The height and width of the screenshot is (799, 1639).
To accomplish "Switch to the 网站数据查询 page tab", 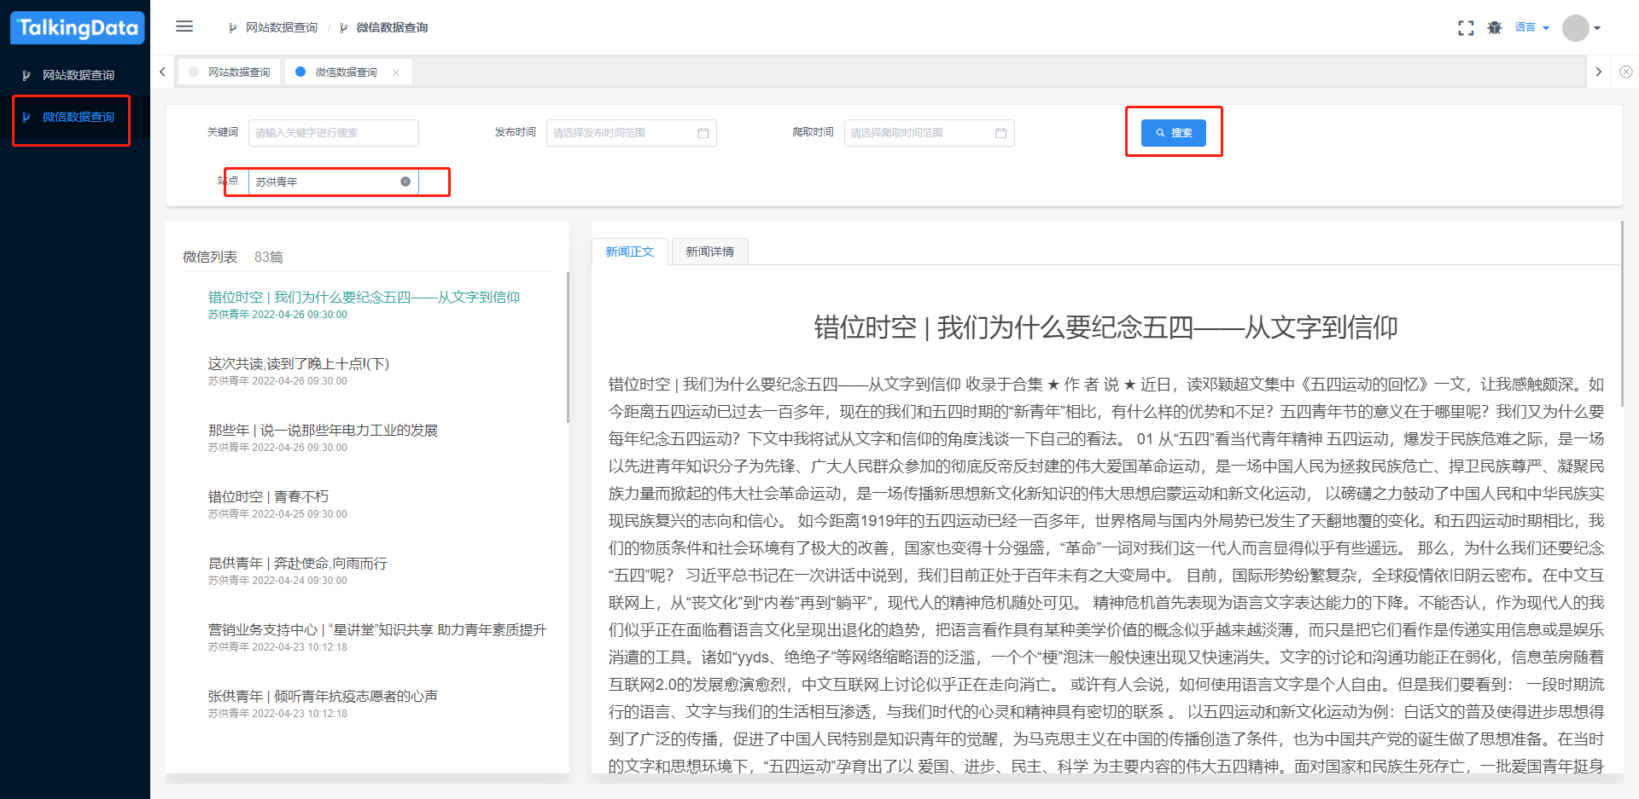I will [230, 72].
